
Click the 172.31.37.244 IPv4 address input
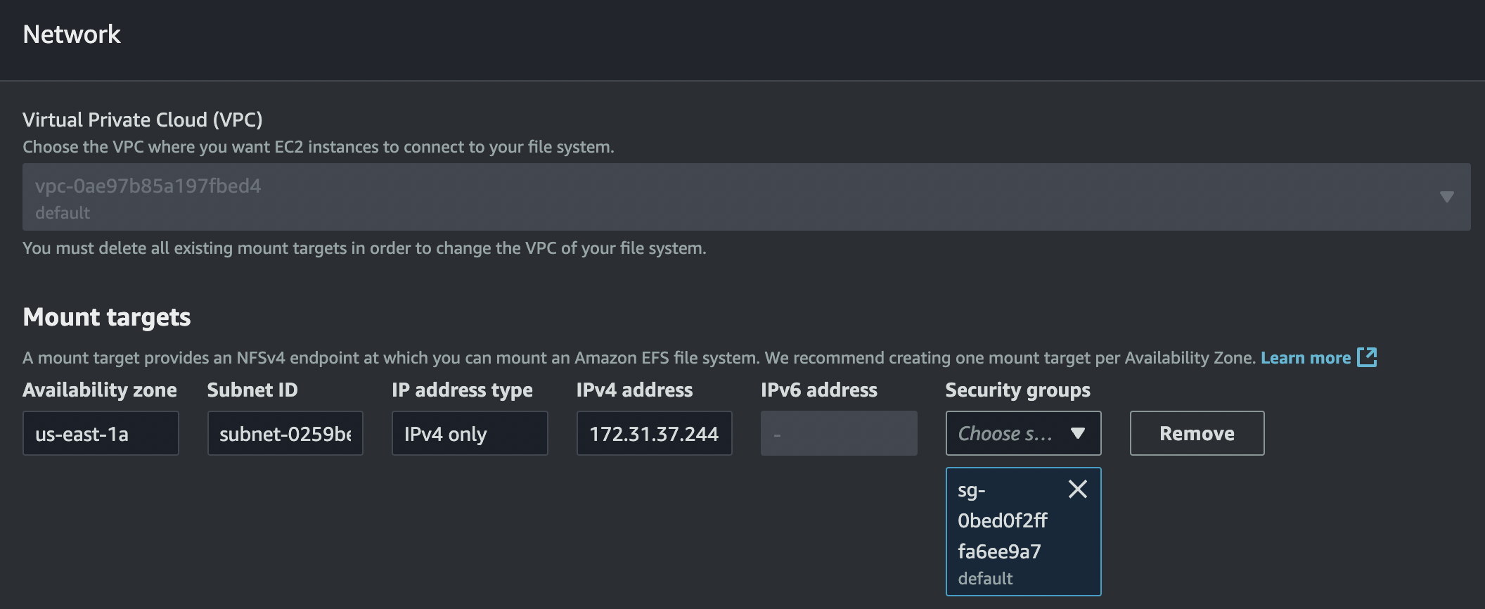tap(654, 434)
